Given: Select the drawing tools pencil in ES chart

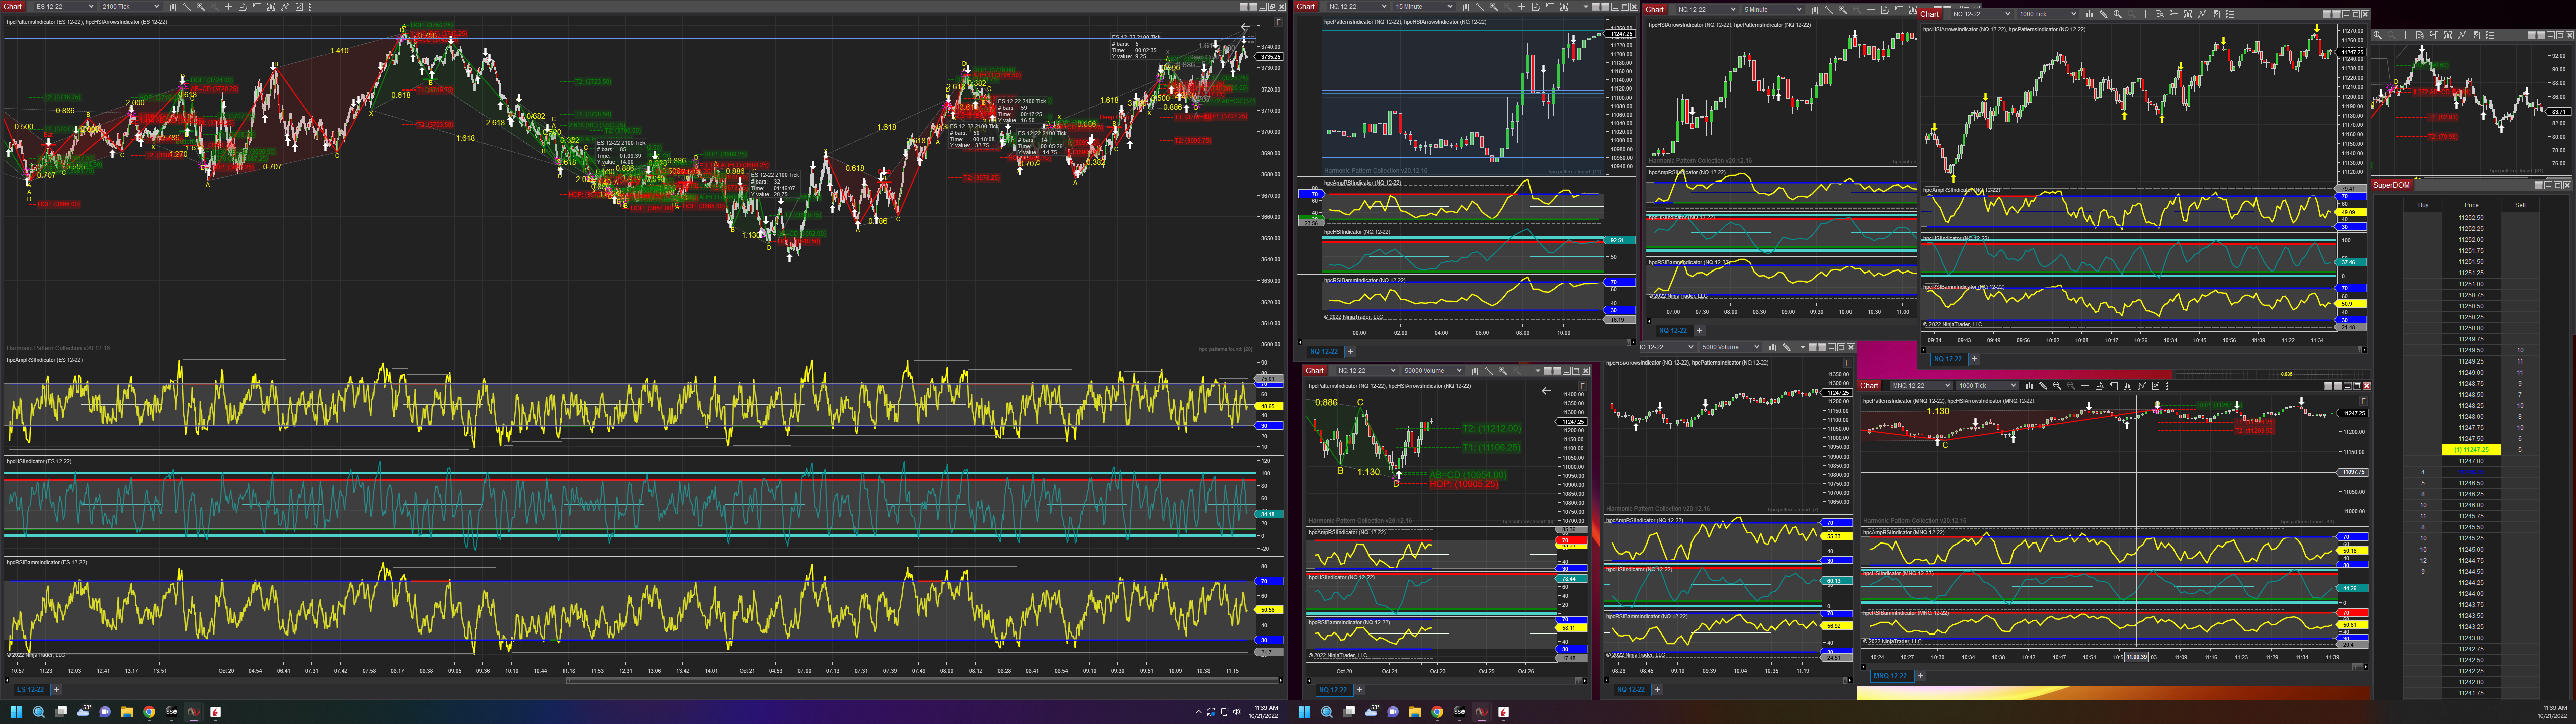Looking at the screenshot, I should click(187, 6).
